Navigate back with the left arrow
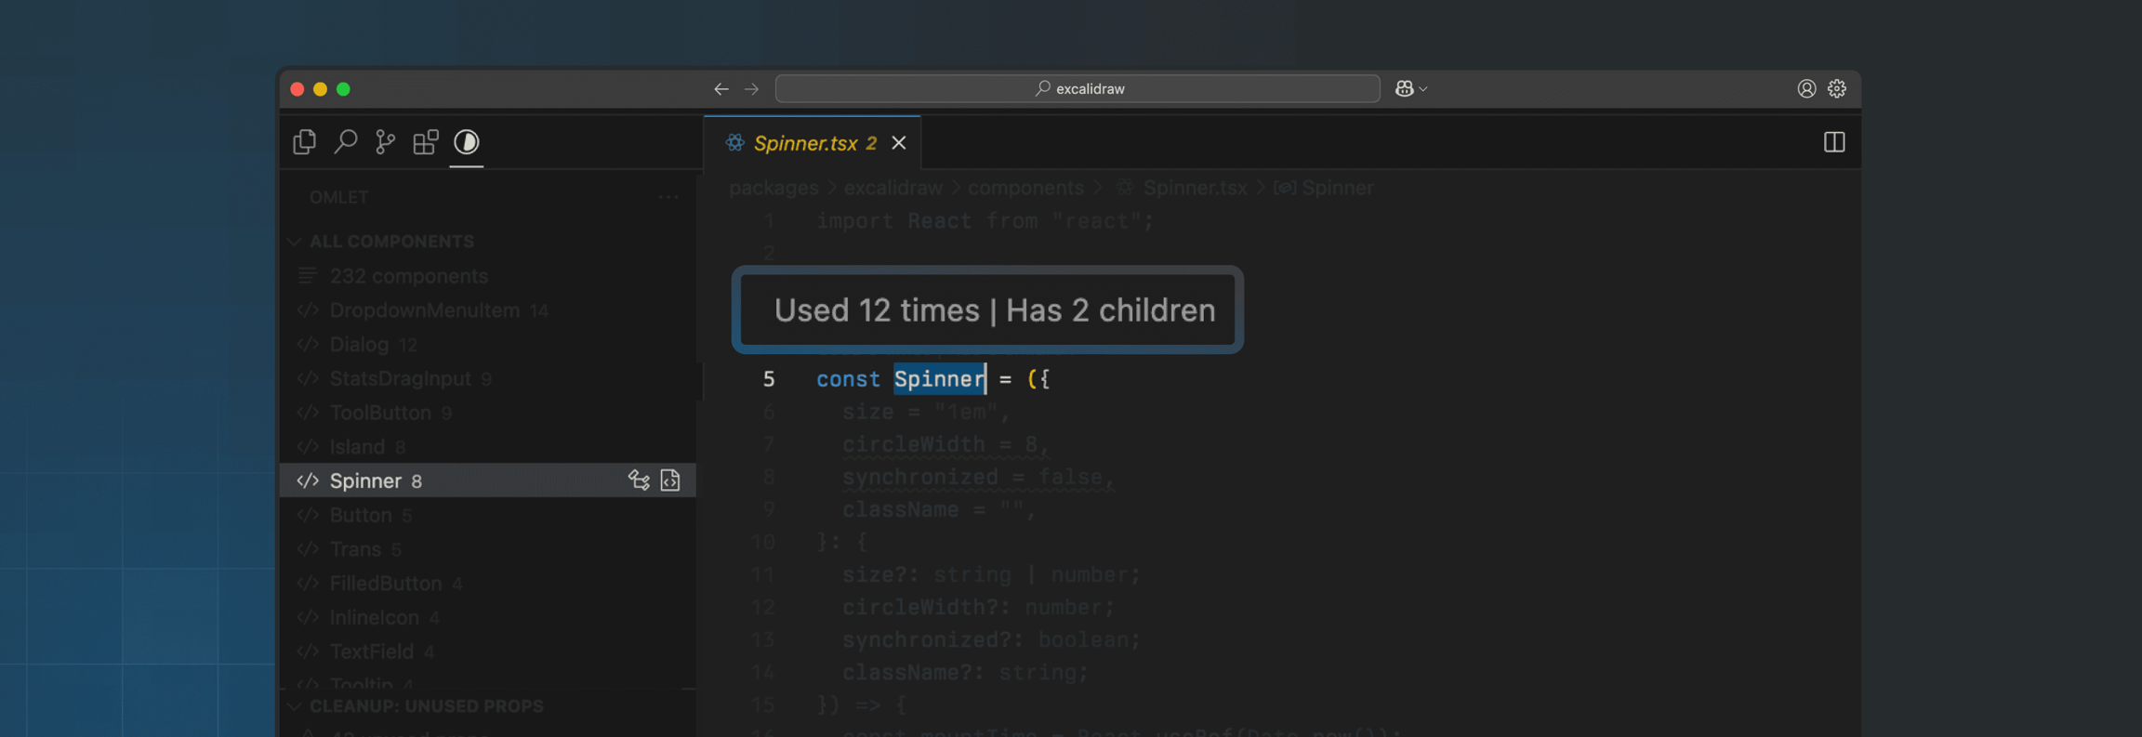Viewport: 2142px width, 737px height. click(x=721, y=89)
